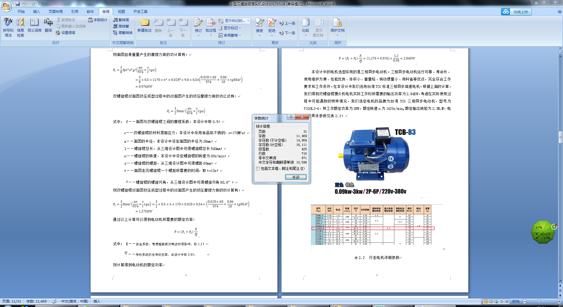563x307 pixels.
Task: Click the 拖拽上传 cloud upload button
Action: tap(516, 12)
